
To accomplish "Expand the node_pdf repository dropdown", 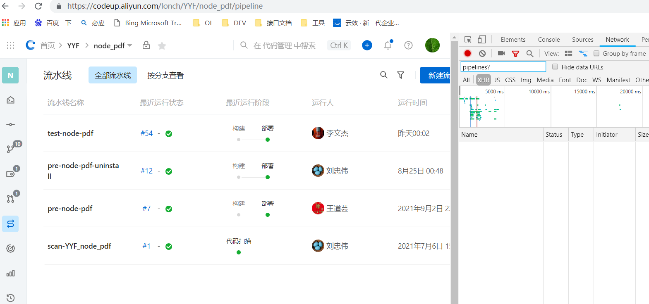I will click(130, 45).
